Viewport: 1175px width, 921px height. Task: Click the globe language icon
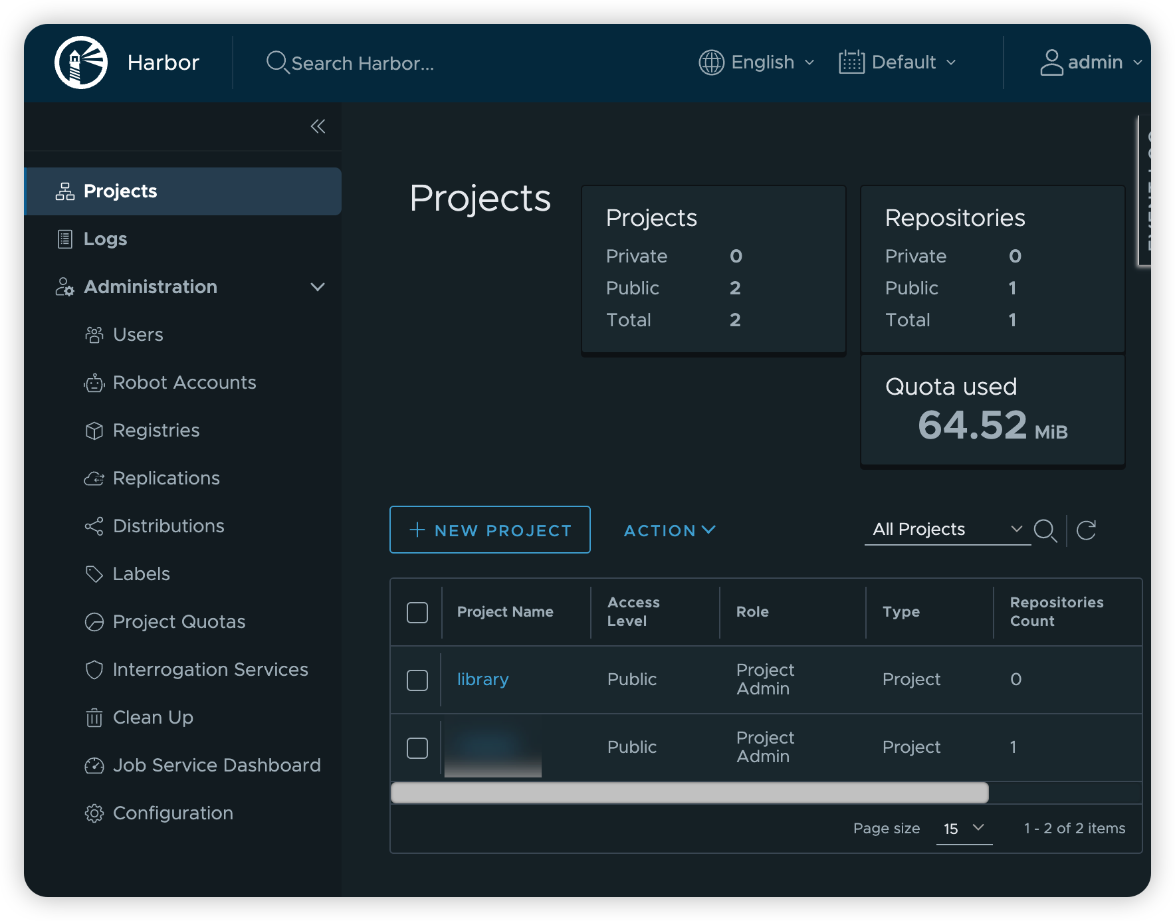tap(711, 62)
